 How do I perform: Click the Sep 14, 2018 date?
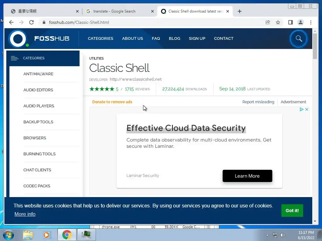coord(232,89)
